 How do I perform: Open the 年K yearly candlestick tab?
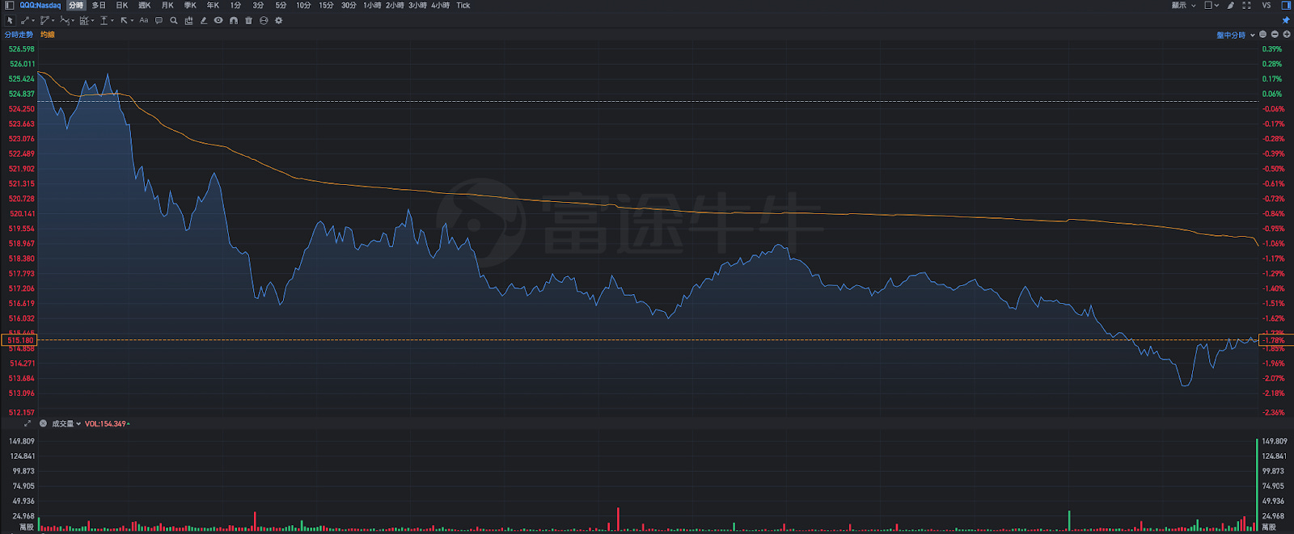[x=213, y=5]
